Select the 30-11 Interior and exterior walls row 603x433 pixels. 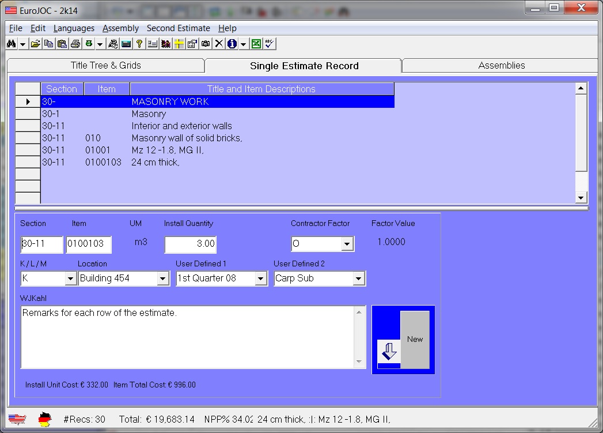(x=181, y=126)
